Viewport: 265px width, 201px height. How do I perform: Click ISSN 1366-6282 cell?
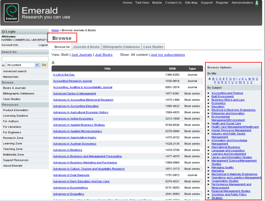(x=172, y=75)
